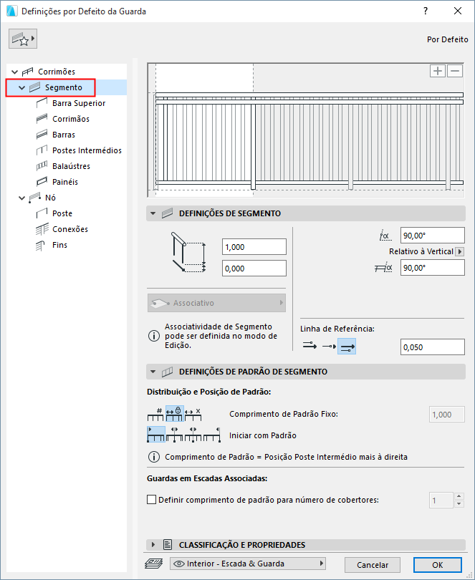Increase number of cobertores stepper

pos(459,496)
